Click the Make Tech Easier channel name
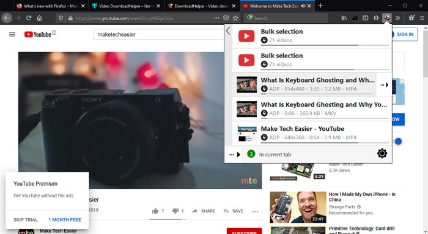 pos(58,231)
